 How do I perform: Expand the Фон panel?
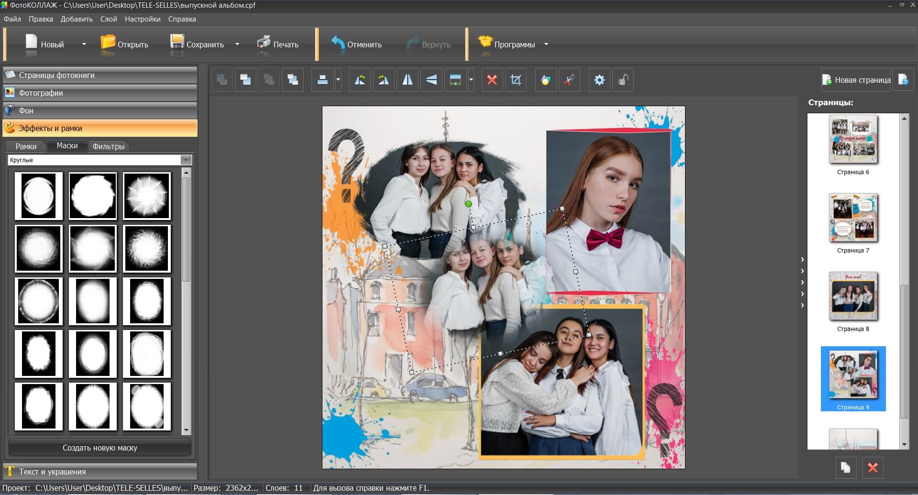100,110
